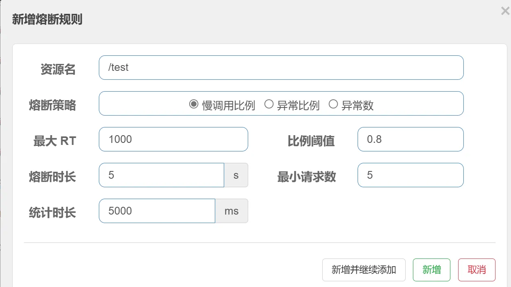Click the 资源名 input containing /test
The height and width of the screenshot is (287, 511).
click(281, 68)
